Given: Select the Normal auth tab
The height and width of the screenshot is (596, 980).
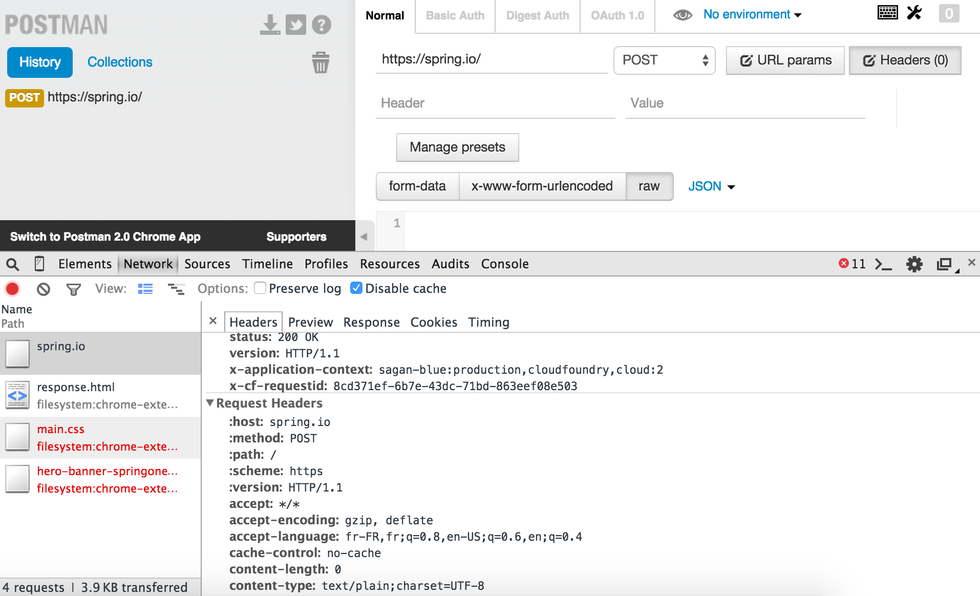Looking at the screenshot, I should 385,16.
